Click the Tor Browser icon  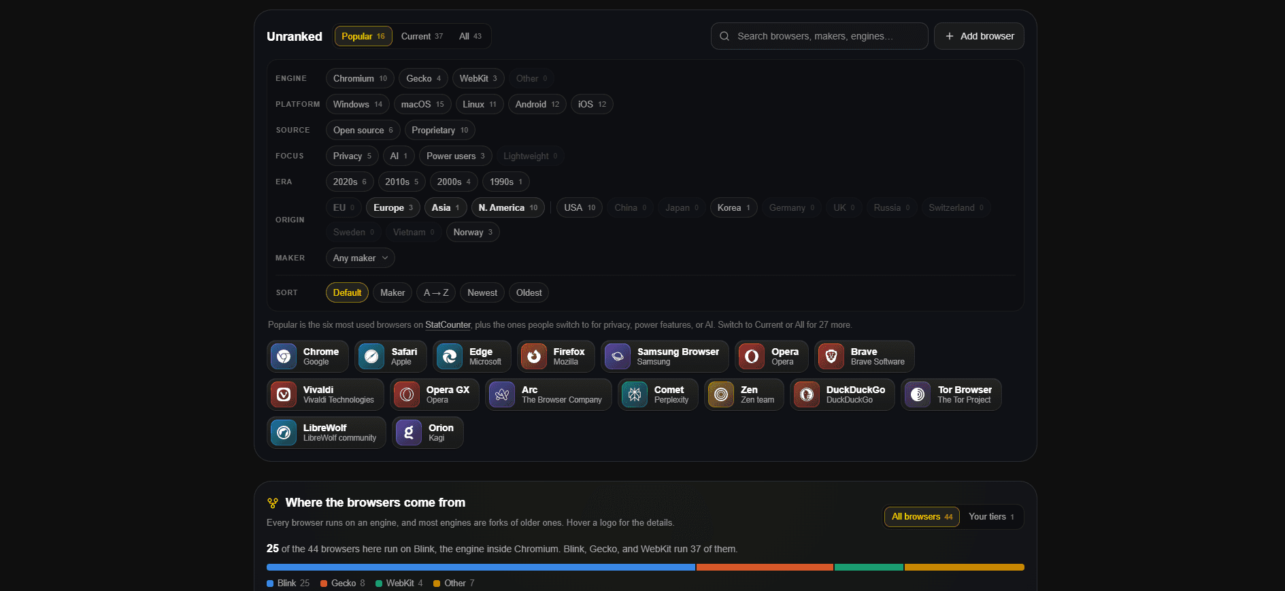click(x=918, y=394)
